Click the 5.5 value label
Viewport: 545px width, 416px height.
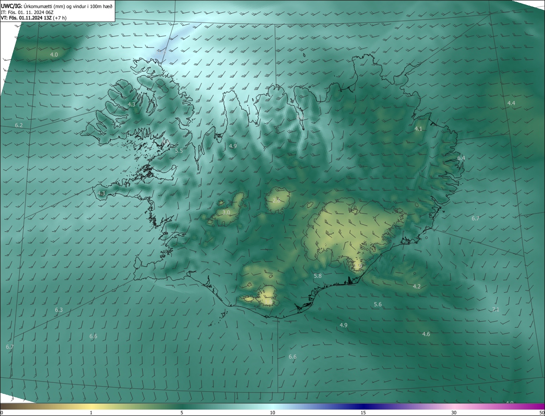click(x=179, y=151)
